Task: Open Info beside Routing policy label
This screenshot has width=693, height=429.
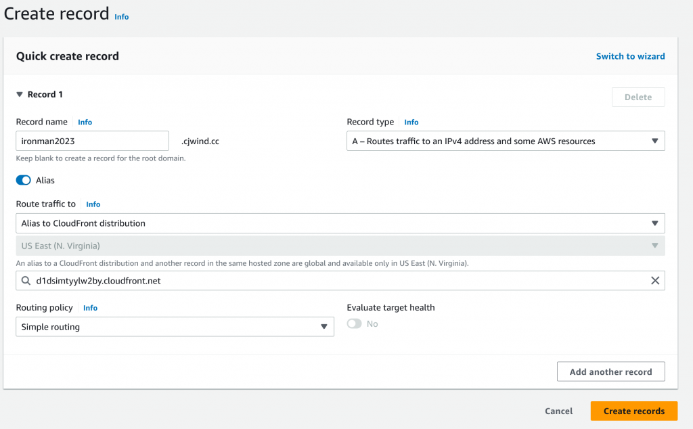Action: tap(90, 308)
